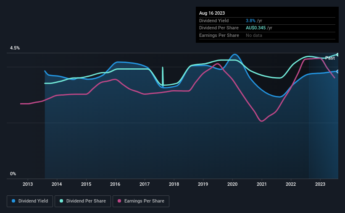Click the Aug 16 2023 tooltip date header
This screenshot has width=345, height=213.
(212, 13)
